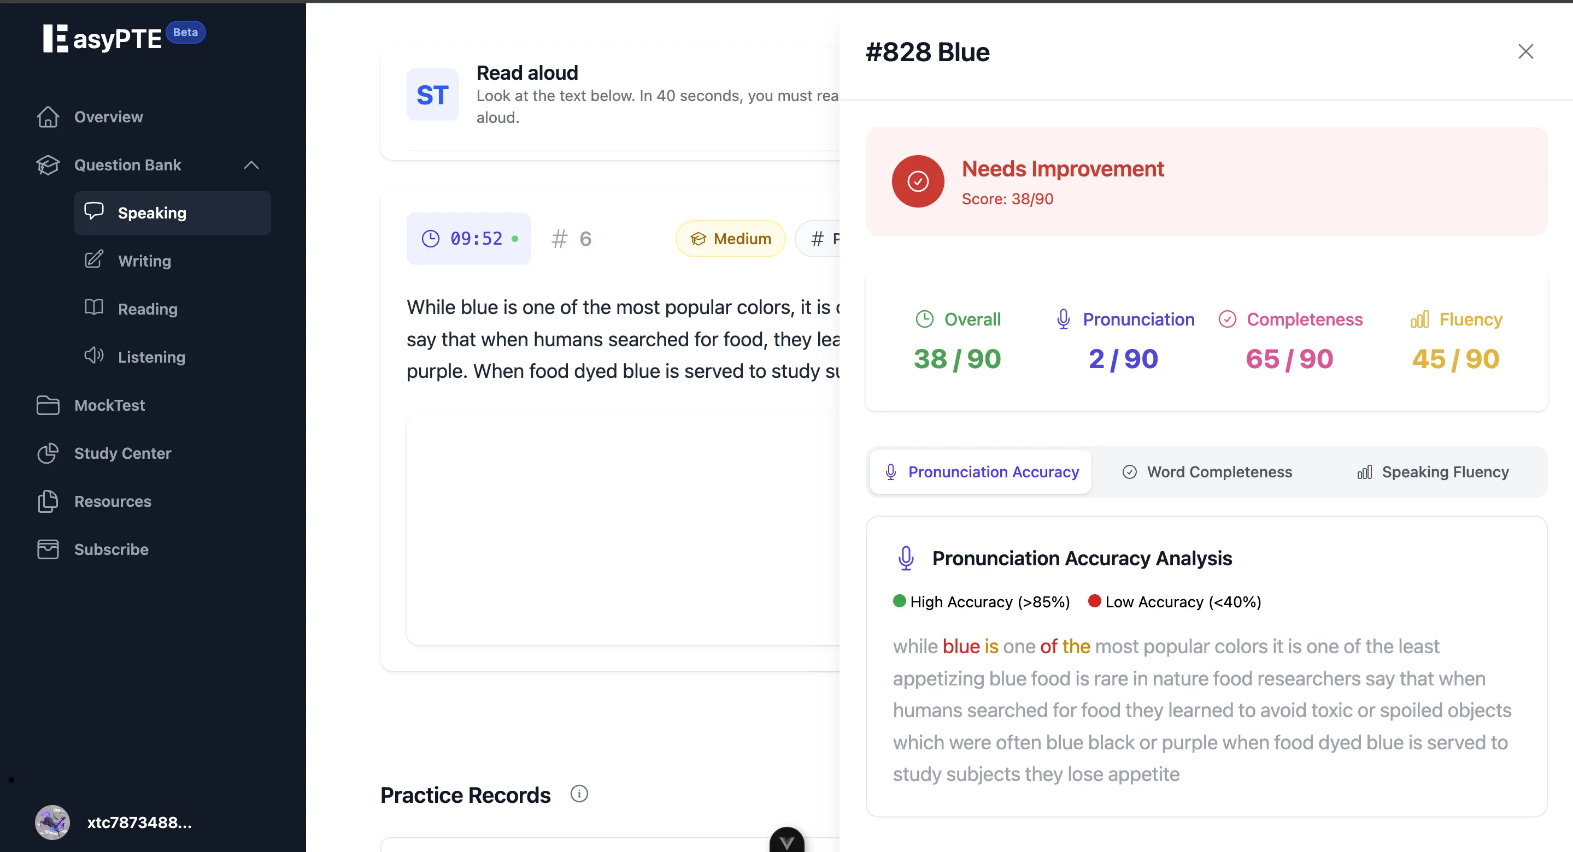Open the xtc7873488 user profile avatar
Viewport: 1573px width, 852px height.
(52, 822)
